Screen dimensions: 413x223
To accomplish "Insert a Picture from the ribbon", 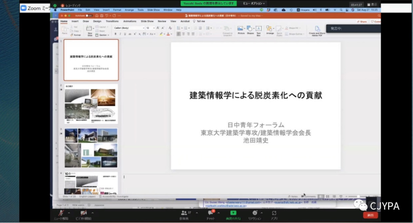I will tap(241, 30).
